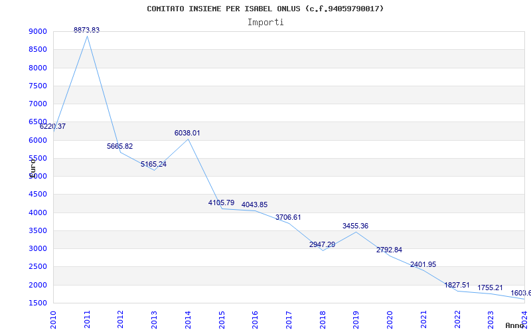531x332 pixels.
Task: Click x-axis year 2014
Action: click(188, 319)
